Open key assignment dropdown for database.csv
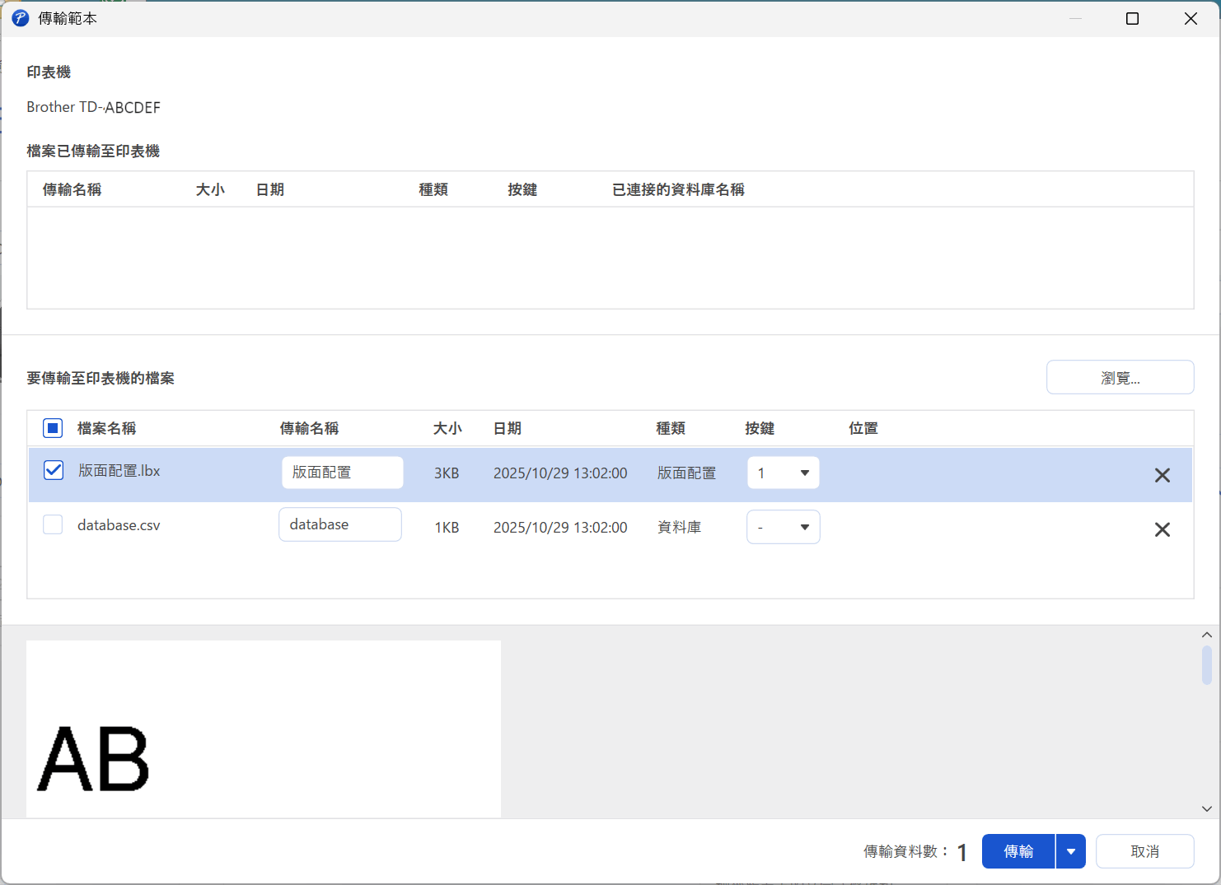This screenshot has height=885, width=1221. [783, 527]
